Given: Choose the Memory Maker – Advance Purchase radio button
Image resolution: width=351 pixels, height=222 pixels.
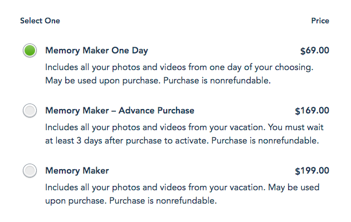Looking at the screenshot, I should tap(30, 110).
